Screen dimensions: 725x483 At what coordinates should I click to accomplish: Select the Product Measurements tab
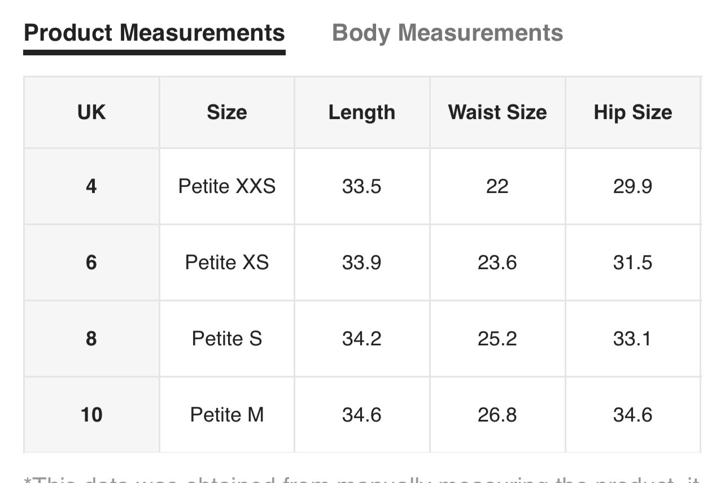(x=154, y=33)
